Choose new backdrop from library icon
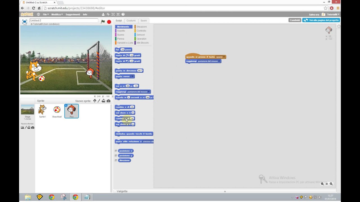 point(22,127)
